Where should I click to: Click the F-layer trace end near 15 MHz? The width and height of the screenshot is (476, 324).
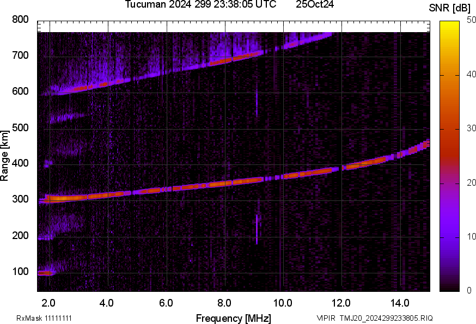tap(426, 144)
